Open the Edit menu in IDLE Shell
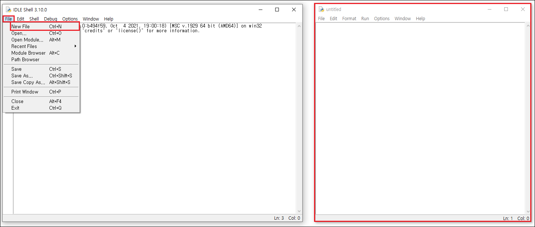 click(21, 19)
